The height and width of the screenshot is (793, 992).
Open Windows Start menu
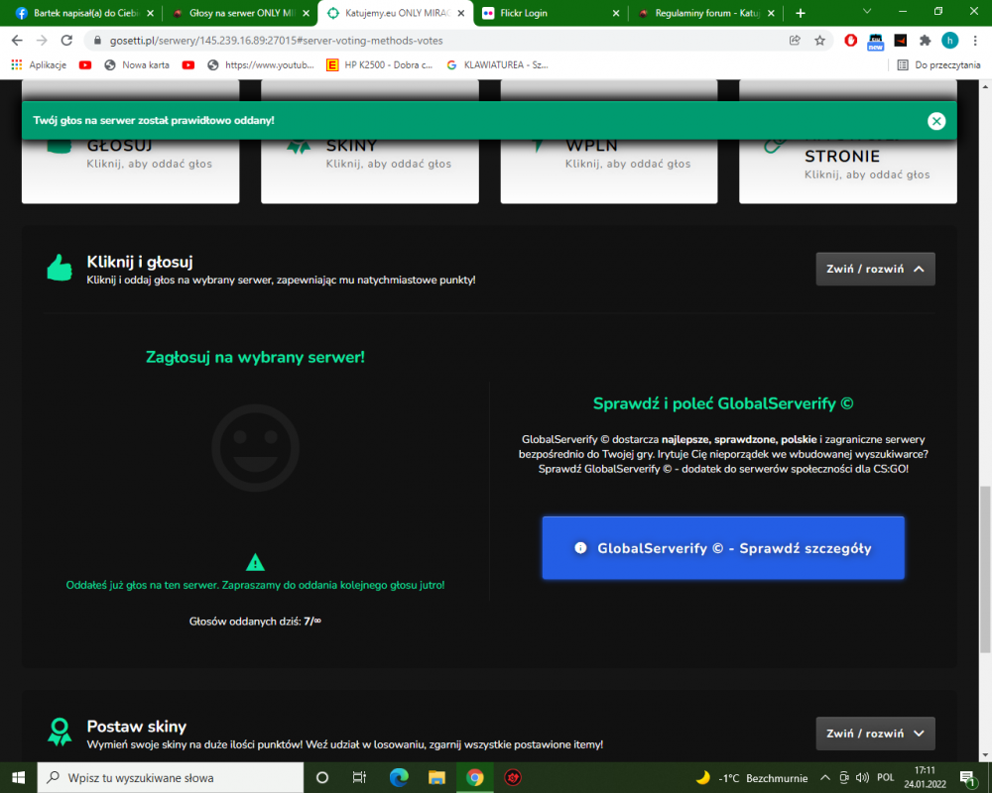[18, 777]
